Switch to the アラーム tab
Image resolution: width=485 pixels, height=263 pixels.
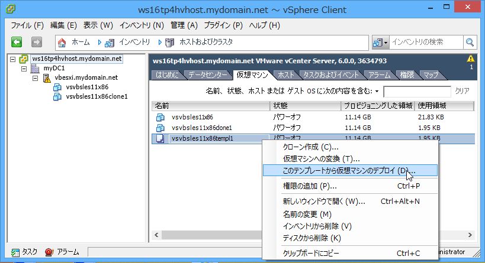[379, 75]
